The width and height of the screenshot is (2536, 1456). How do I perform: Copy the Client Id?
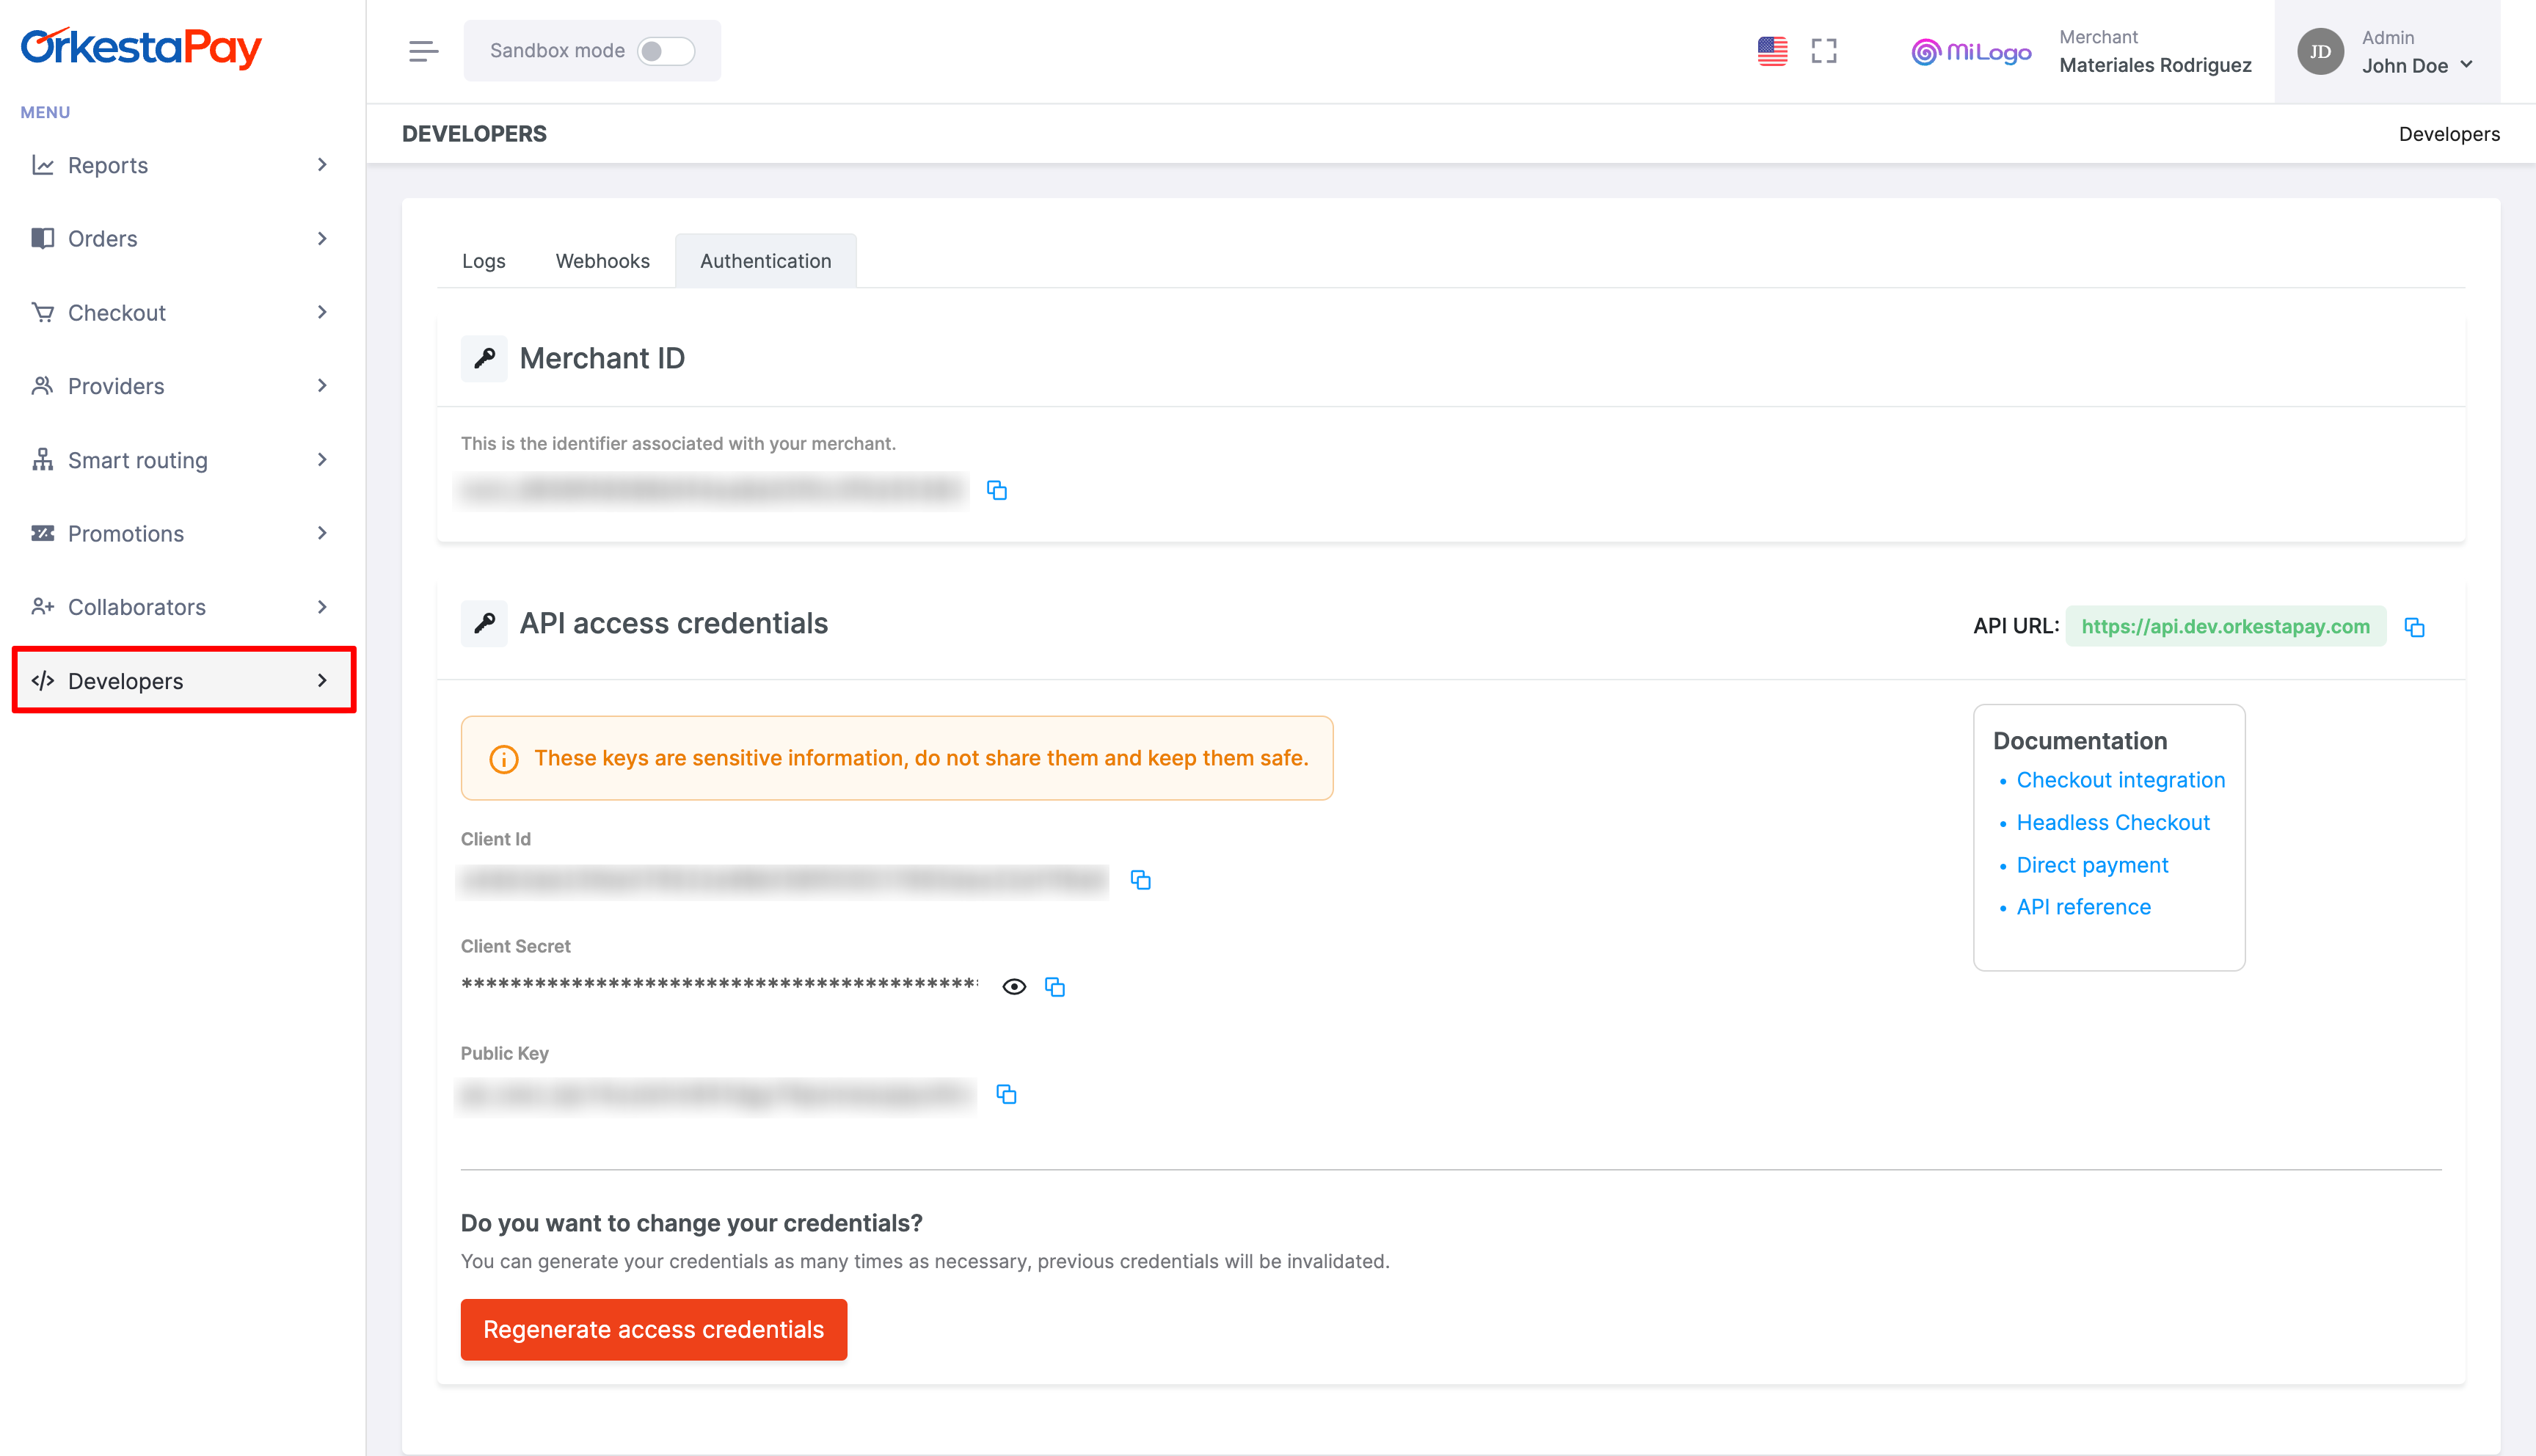(x=1140, y=880)
